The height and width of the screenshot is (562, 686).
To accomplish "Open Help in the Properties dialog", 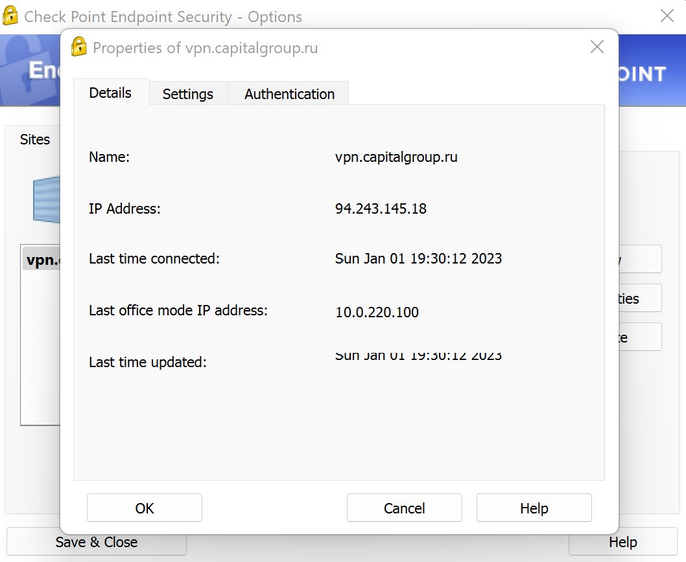I will 534,508.
